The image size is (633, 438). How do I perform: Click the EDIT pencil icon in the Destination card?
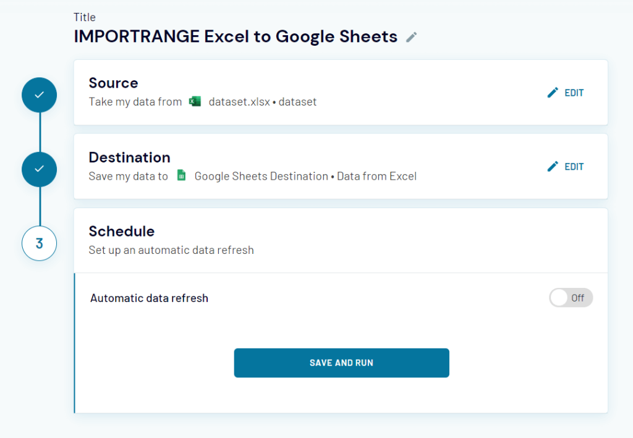tap(553, 167)
